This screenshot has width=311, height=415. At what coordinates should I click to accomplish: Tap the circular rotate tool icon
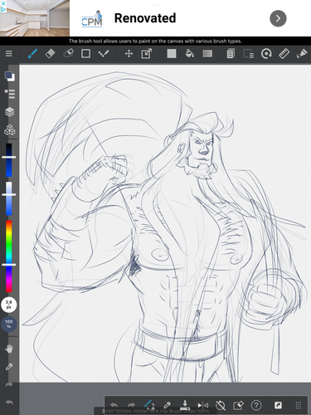266,53
